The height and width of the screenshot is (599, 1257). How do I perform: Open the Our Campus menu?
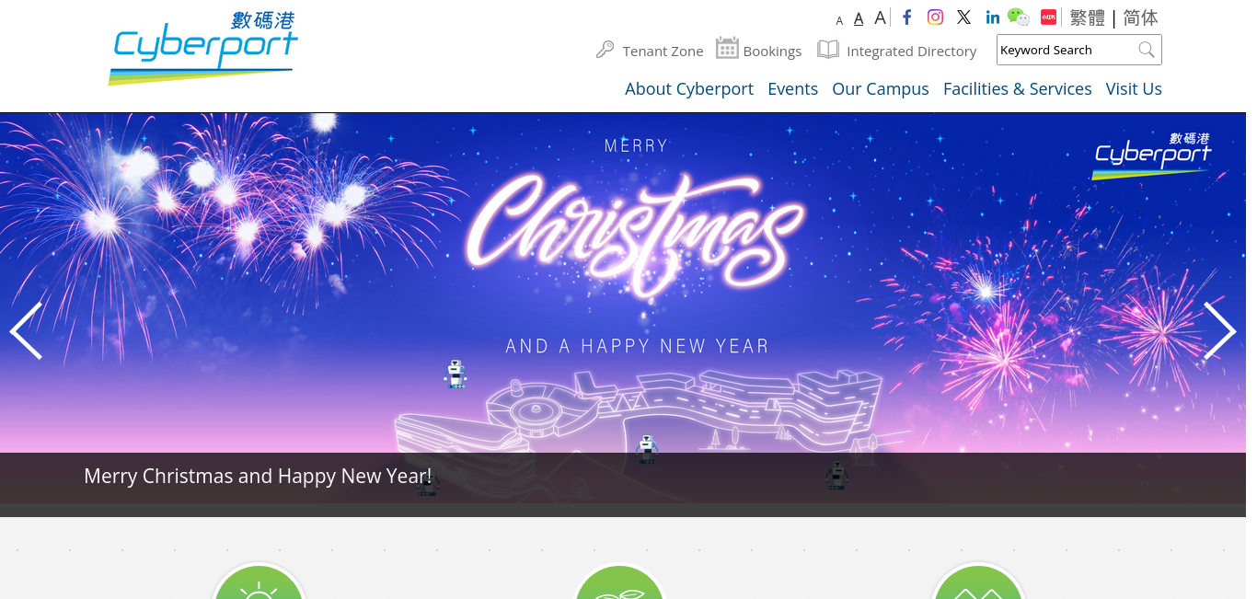(x=881, y=89)
